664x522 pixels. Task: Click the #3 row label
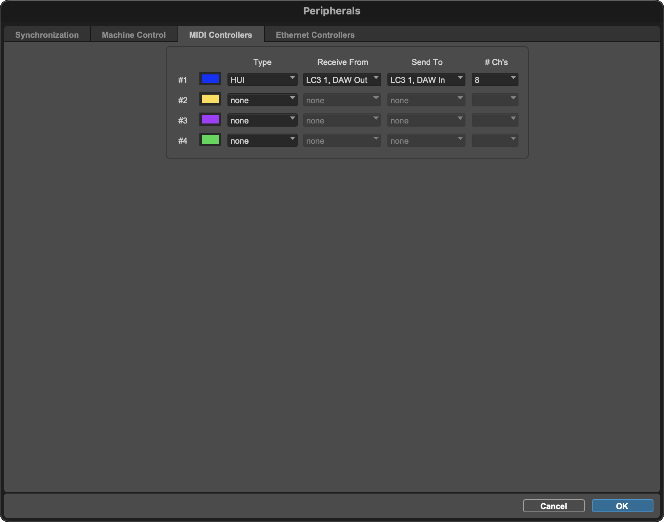[183, 120]
